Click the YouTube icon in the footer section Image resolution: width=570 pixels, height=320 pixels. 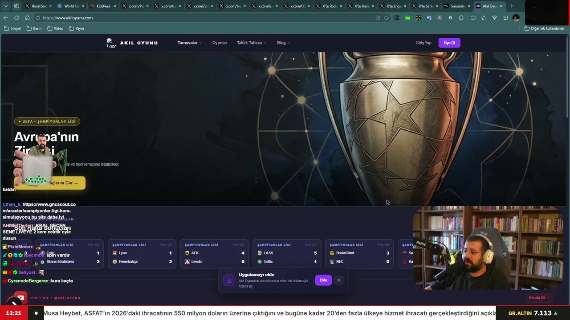tap(20, 298)
